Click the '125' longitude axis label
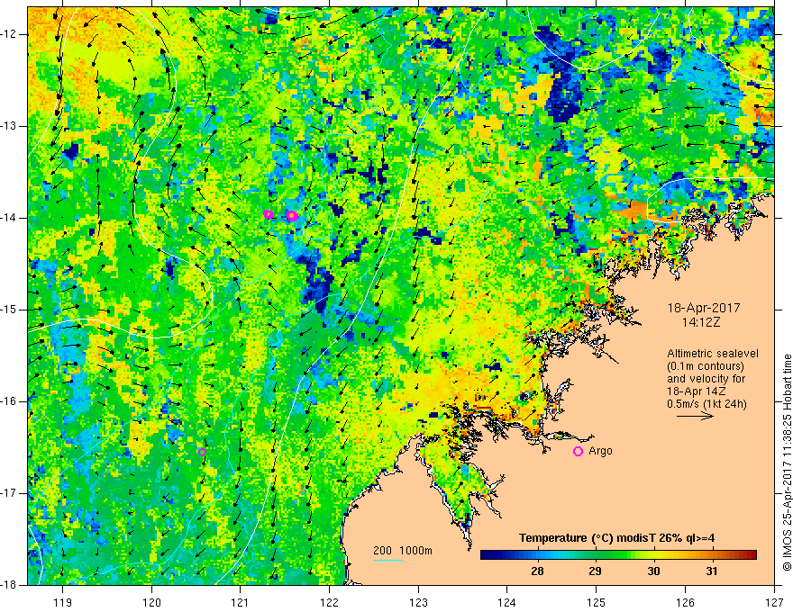This screenshot has height=612, width=793. click(x=597, y=602)
